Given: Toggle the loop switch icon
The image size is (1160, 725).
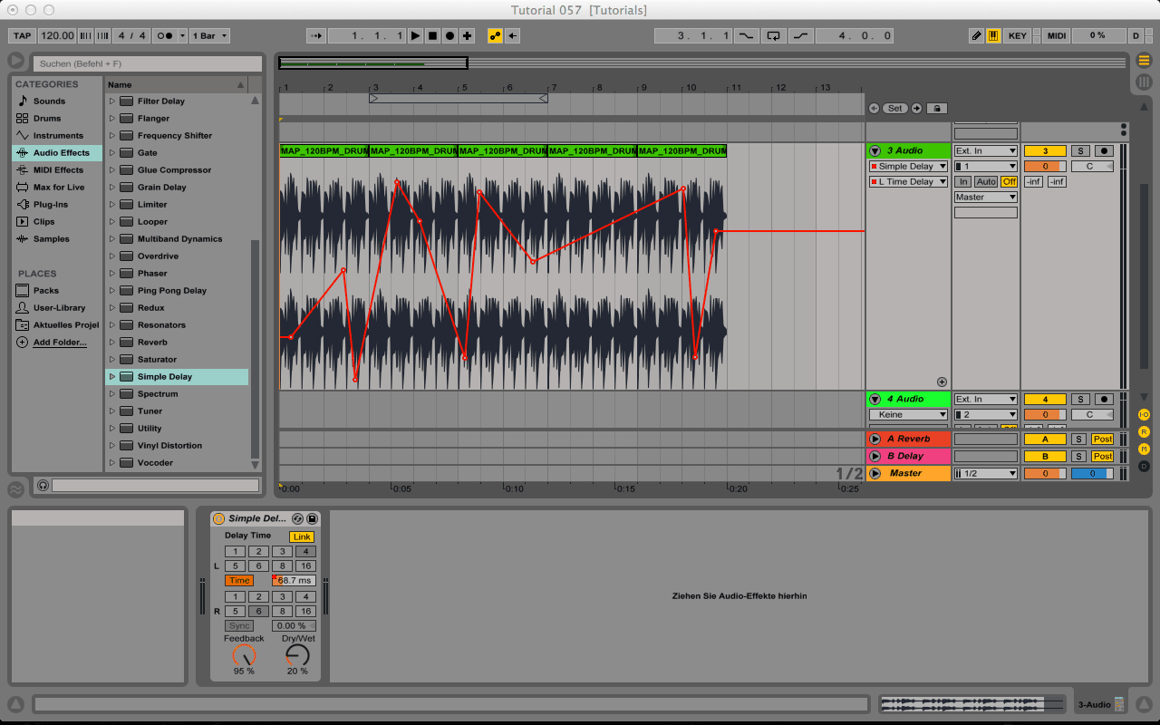Looking at the screenshot, I should [773, 36].
